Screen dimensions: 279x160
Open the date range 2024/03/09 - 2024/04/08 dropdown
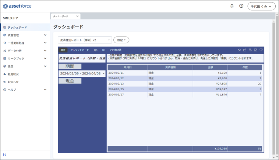(x=82, y=74)
